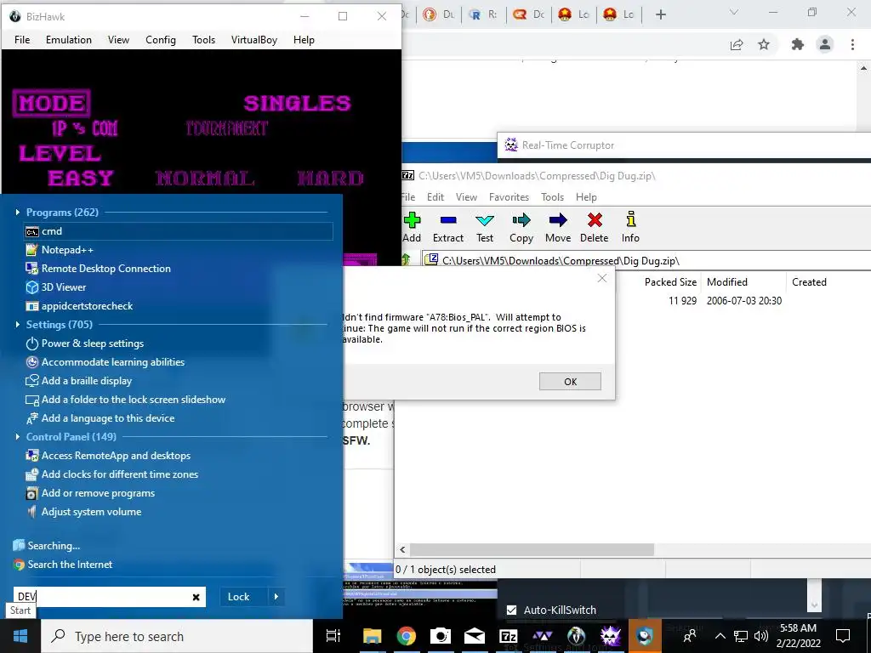Click the Packed Size column header
871x653 pixels.
[x=670, y=282]
